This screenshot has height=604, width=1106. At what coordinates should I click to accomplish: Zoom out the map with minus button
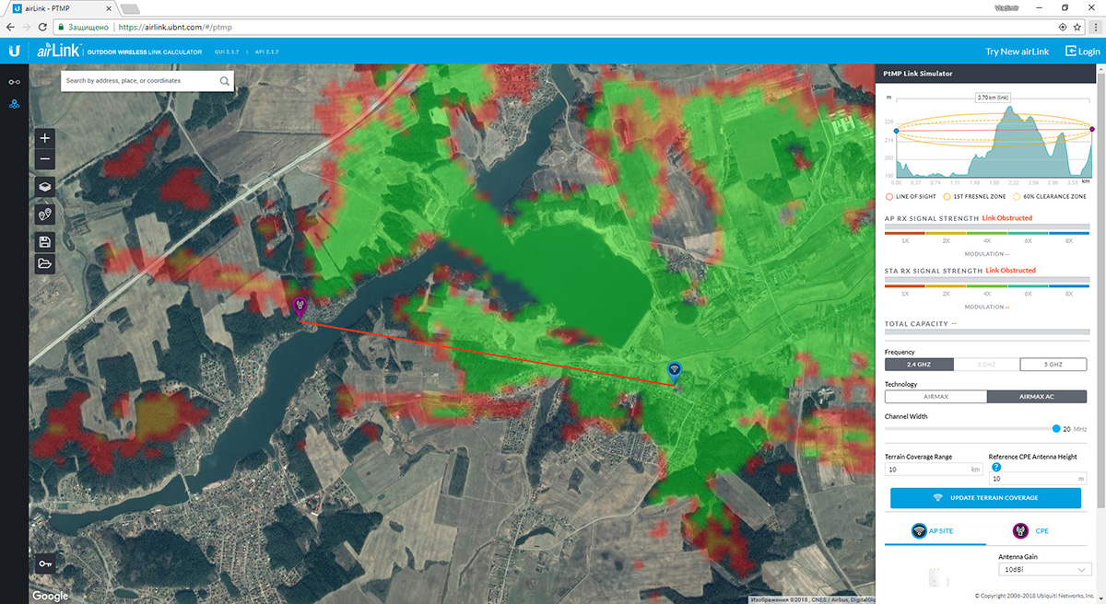pos(46,160)
